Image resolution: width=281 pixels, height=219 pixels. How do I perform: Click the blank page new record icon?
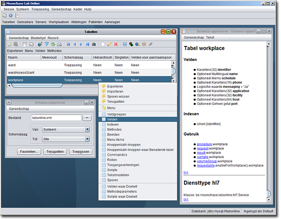coord(103,44)
